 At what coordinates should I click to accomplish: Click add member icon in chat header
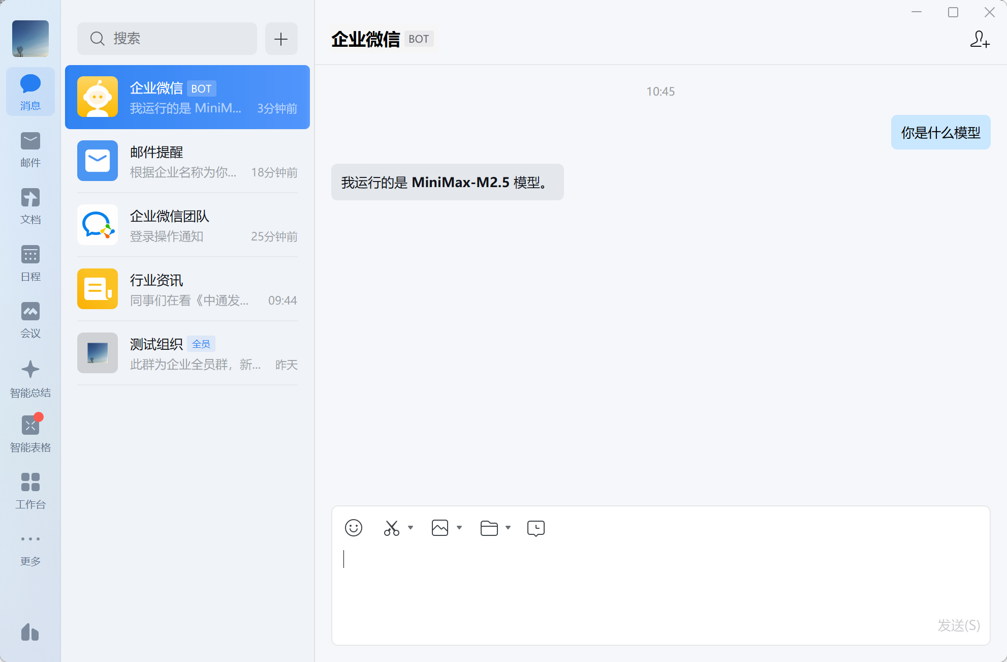pos(979,39)
